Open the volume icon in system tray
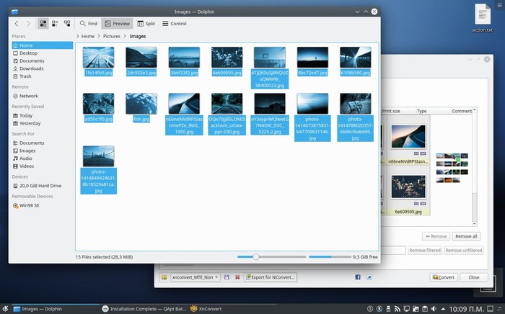This screenshot has height=314, width=505. coord(434,309)
